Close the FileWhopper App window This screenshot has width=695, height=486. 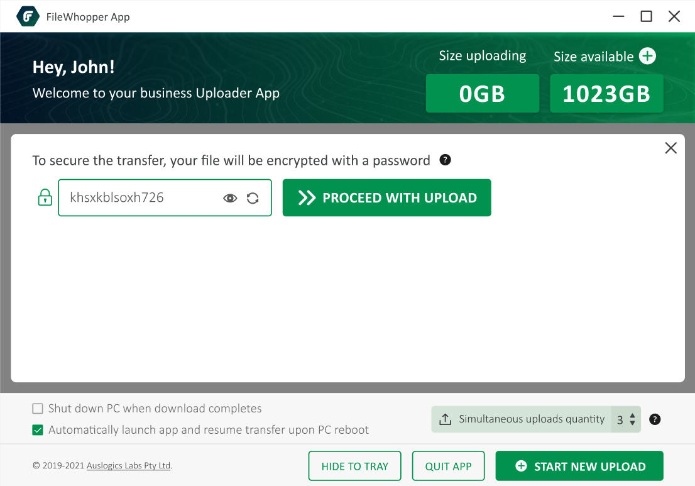coord(674,16)
